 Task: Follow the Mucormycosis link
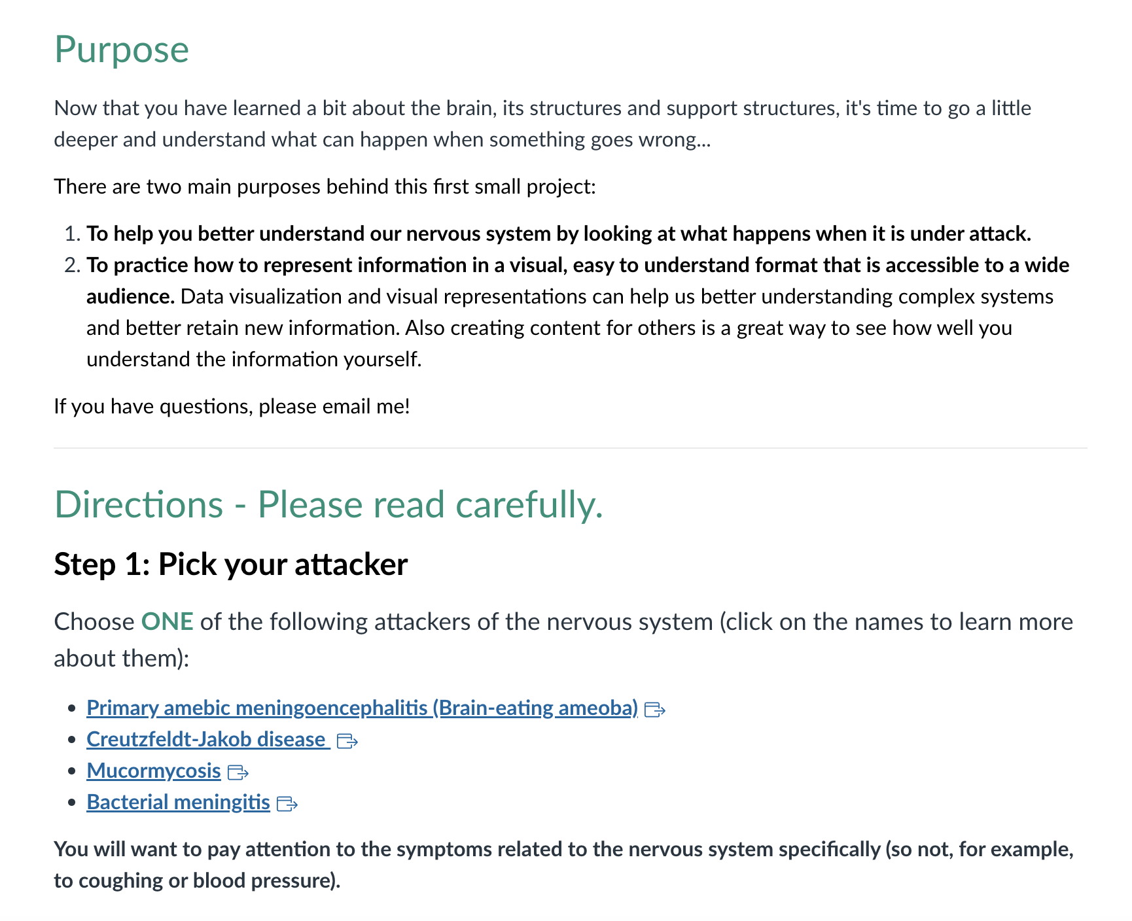coord(153,771)
